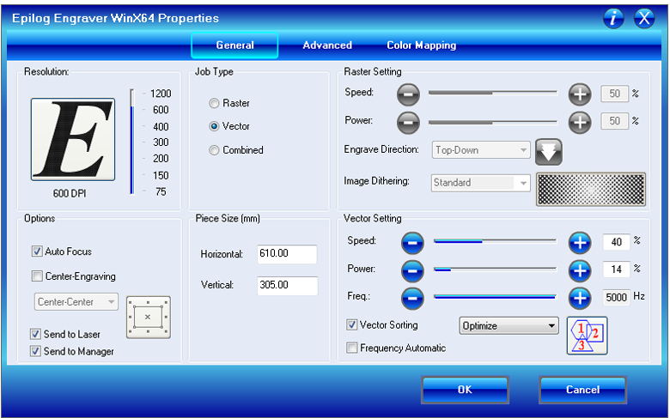Increase Vector Power with plus button
Viewport: 670px width, 418px height.
[580, 270]
